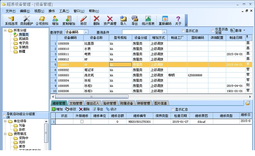Open the 查询 button dropdown arrow
The image size is (255, 156).
tap(244, 30)
